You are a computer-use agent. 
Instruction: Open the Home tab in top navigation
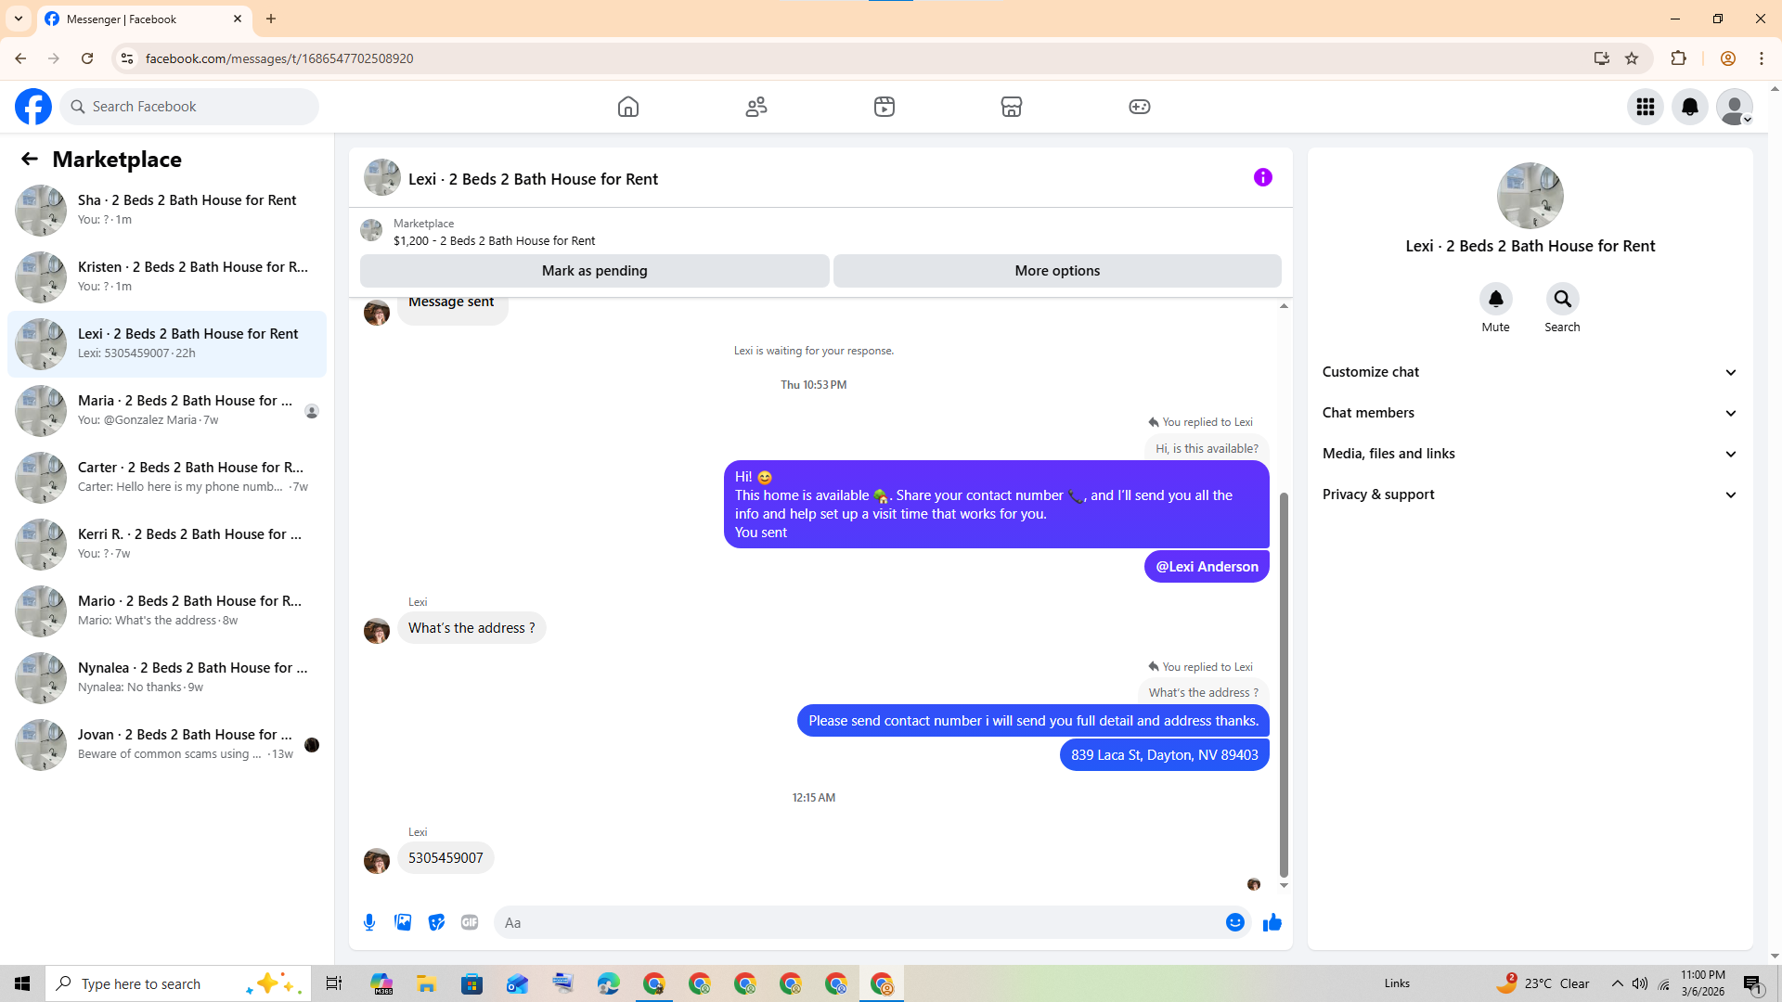coord(628,107)
